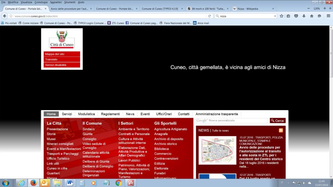Open the Alice mail bookmark
333x187 pixels.
tap(201, 23)
